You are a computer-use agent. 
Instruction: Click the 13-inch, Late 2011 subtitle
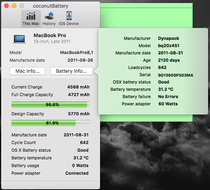(x=52, y=41)
